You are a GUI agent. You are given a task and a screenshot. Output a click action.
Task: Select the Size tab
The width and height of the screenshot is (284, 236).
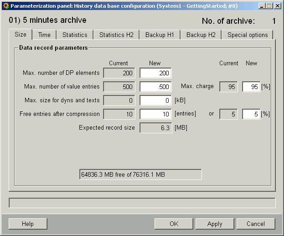coord(21,34)
